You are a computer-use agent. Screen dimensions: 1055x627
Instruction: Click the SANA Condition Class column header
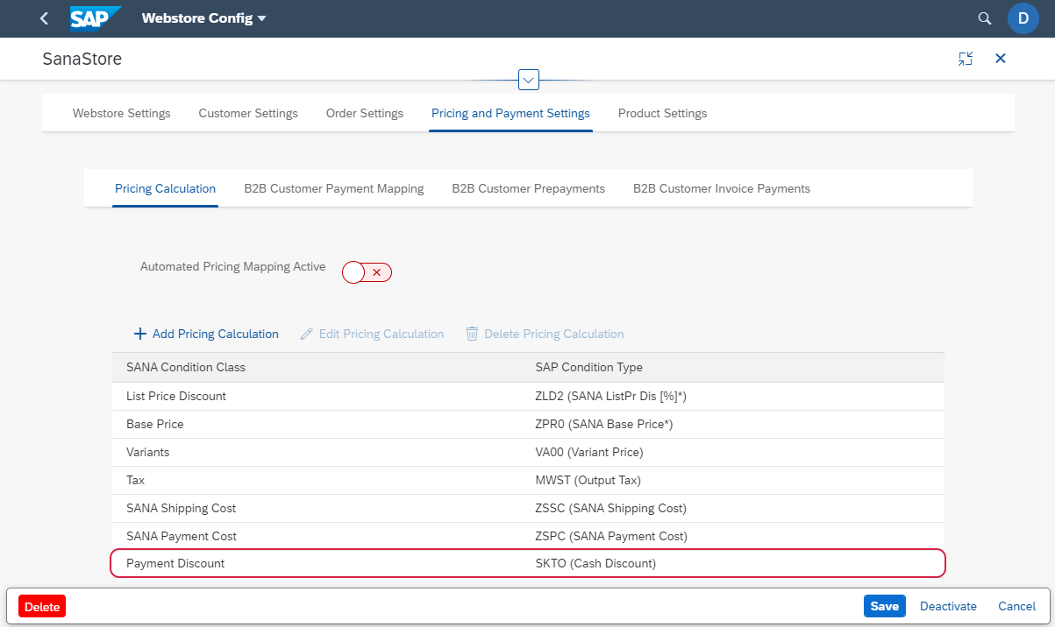(x=186, y=367)
